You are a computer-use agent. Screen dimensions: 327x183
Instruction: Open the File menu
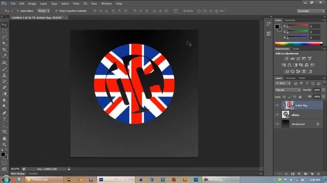[x=13, y=4]
